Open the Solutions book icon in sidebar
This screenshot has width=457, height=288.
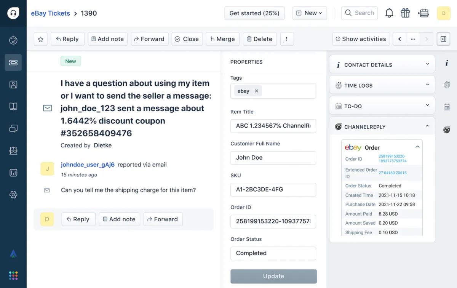[x=13, y=107]
